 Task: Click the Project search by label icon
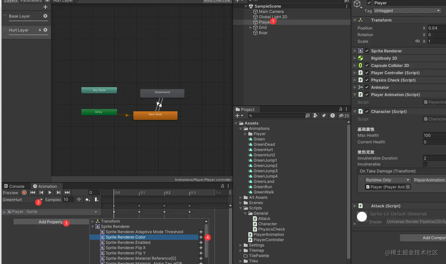pos(324,116)
